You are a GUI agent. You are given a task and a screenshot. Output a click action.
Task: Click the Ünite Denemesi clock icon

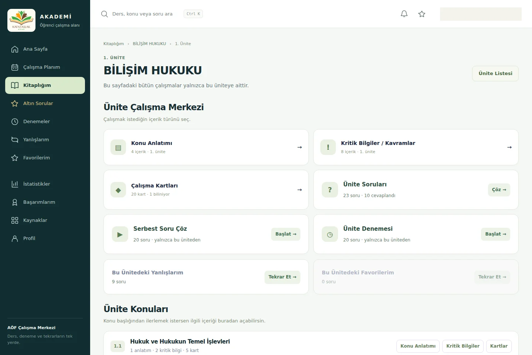click(x=330, y=234)
